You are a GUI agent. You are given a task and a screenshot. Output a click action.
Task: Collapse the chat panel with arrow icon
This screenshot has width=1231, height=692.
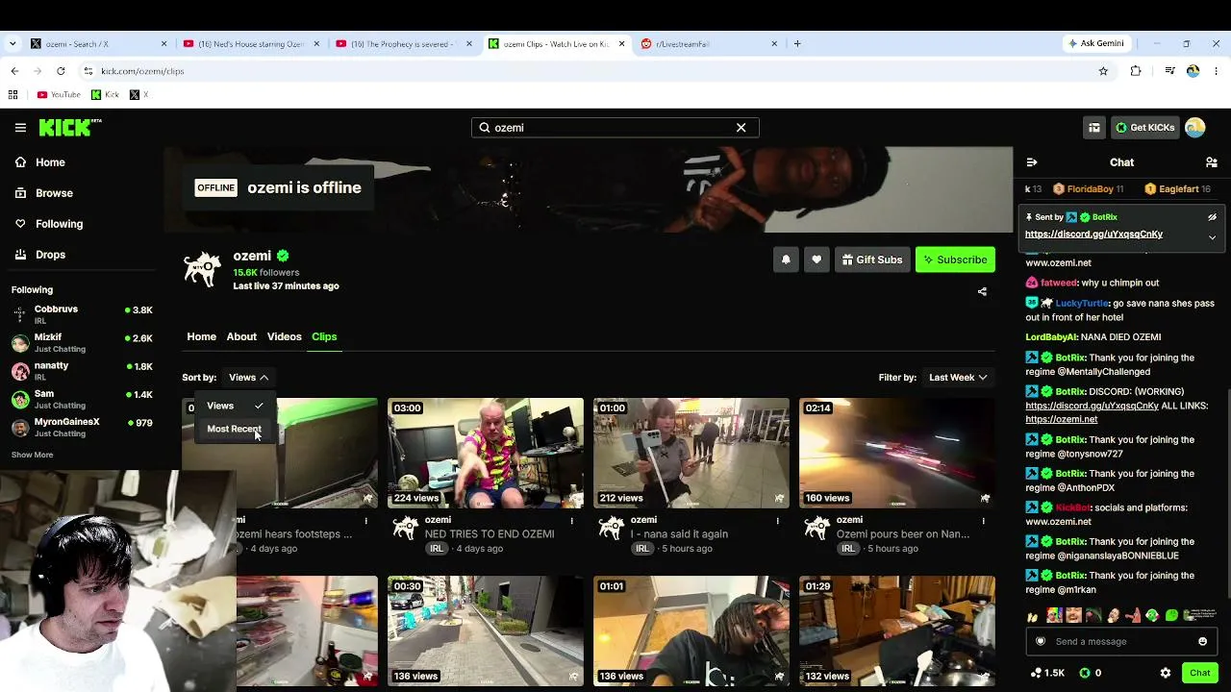click(x=1032, y=162)
